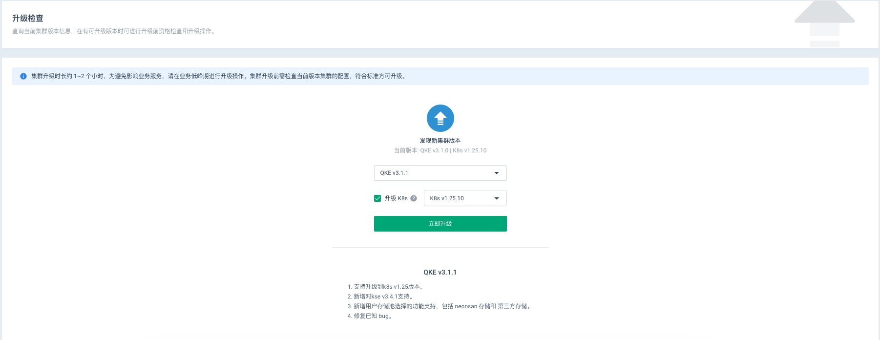
Task: Click the 发现新集群版本 heading
Action: coord(440,141)
